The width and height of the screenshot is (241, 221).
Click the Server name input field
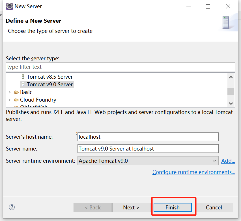pos(148,149)
